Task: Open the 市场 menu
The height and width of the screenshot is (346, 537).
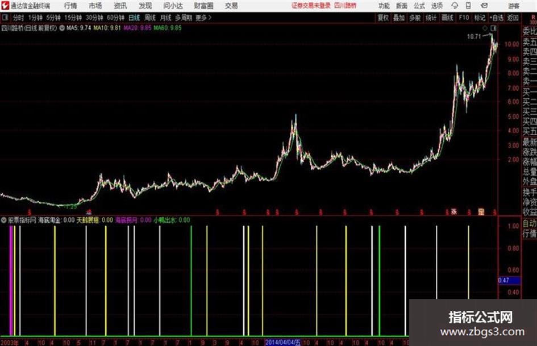Action: point(95,6)
